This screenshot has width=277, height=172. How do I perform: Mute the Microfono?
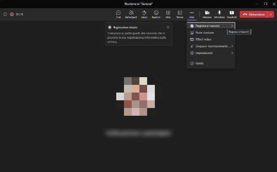coord(219,15)
